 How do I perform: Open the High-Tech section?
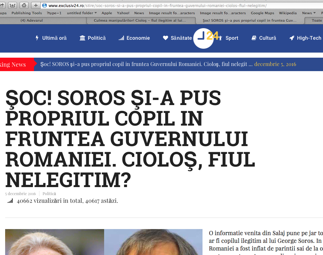point(309,38)
